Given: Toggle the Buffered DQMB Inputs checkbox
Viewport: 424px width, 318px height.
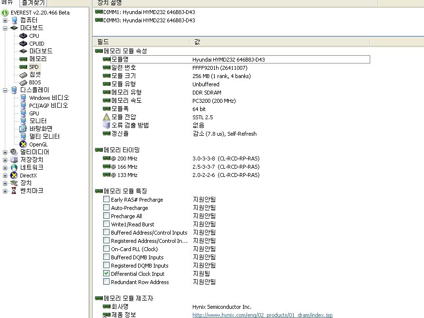Looking at the screenshot, I should [x=107, y=257].
